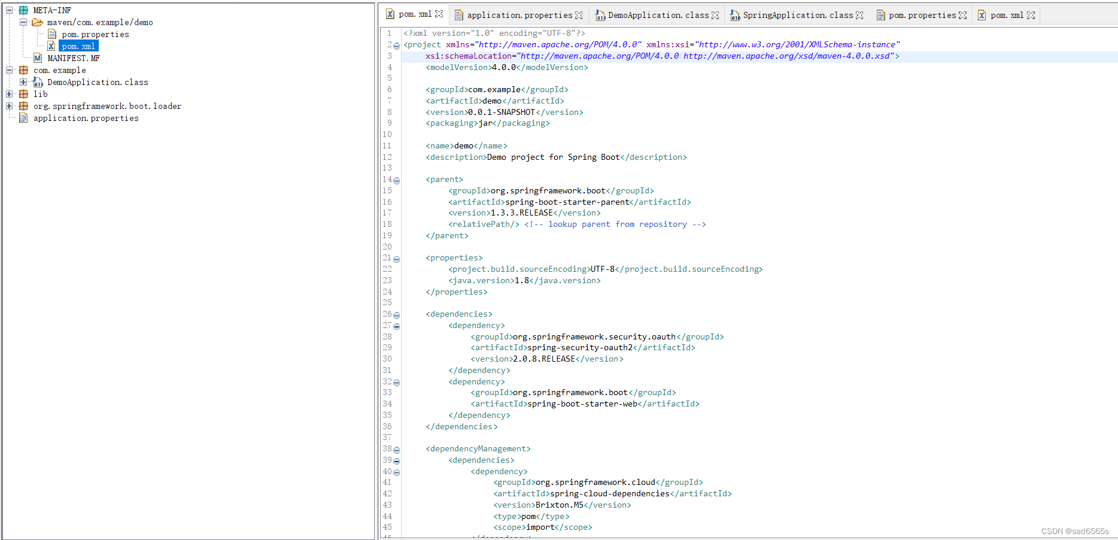
Task: Collapse the maven/com.example/demo tree node
Action: [x=23, y=22]
